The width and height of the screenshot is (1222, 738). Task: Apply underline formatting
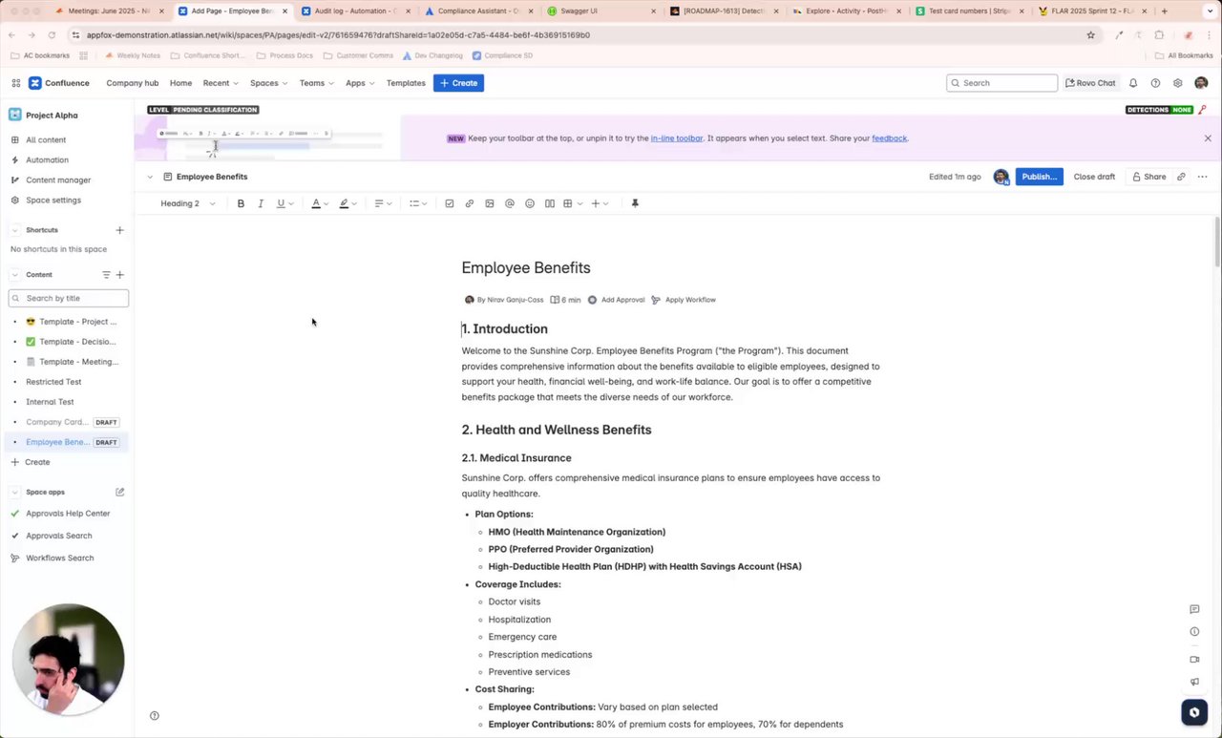[281, 203]
